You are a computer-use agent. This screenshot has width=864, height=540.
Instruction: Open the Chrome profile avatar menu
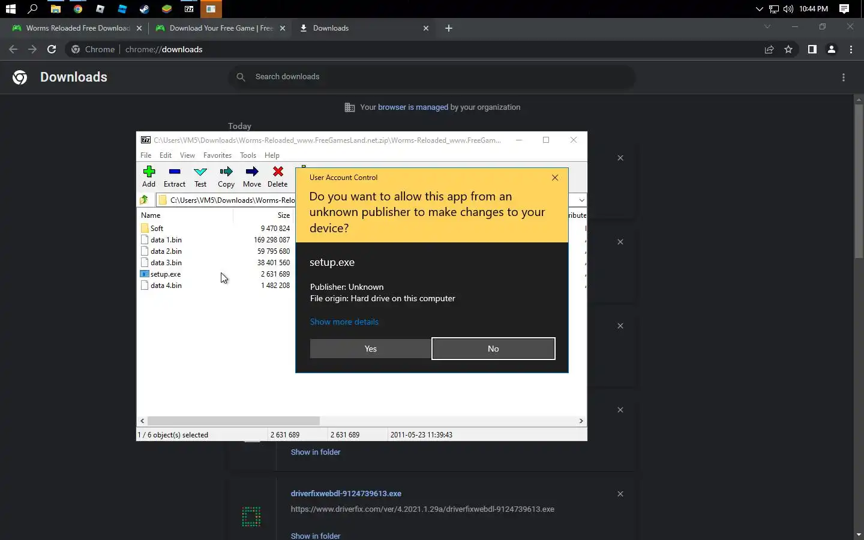pos(832,49)
